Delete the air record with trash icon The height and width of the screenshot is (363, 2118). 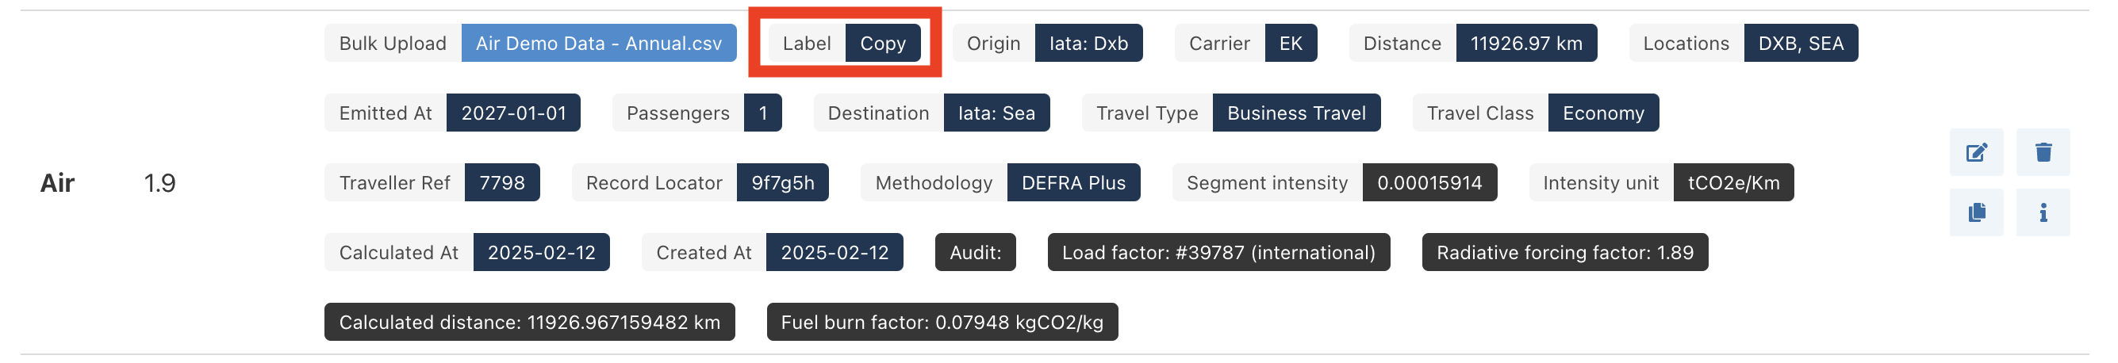[2043, 152]
